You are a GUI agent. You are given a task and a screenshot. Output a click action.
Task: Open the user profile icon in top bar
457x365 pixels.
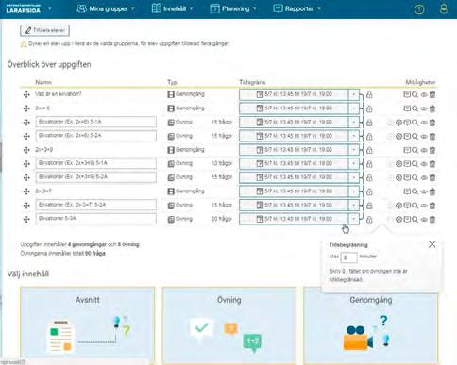coord(444,8)
